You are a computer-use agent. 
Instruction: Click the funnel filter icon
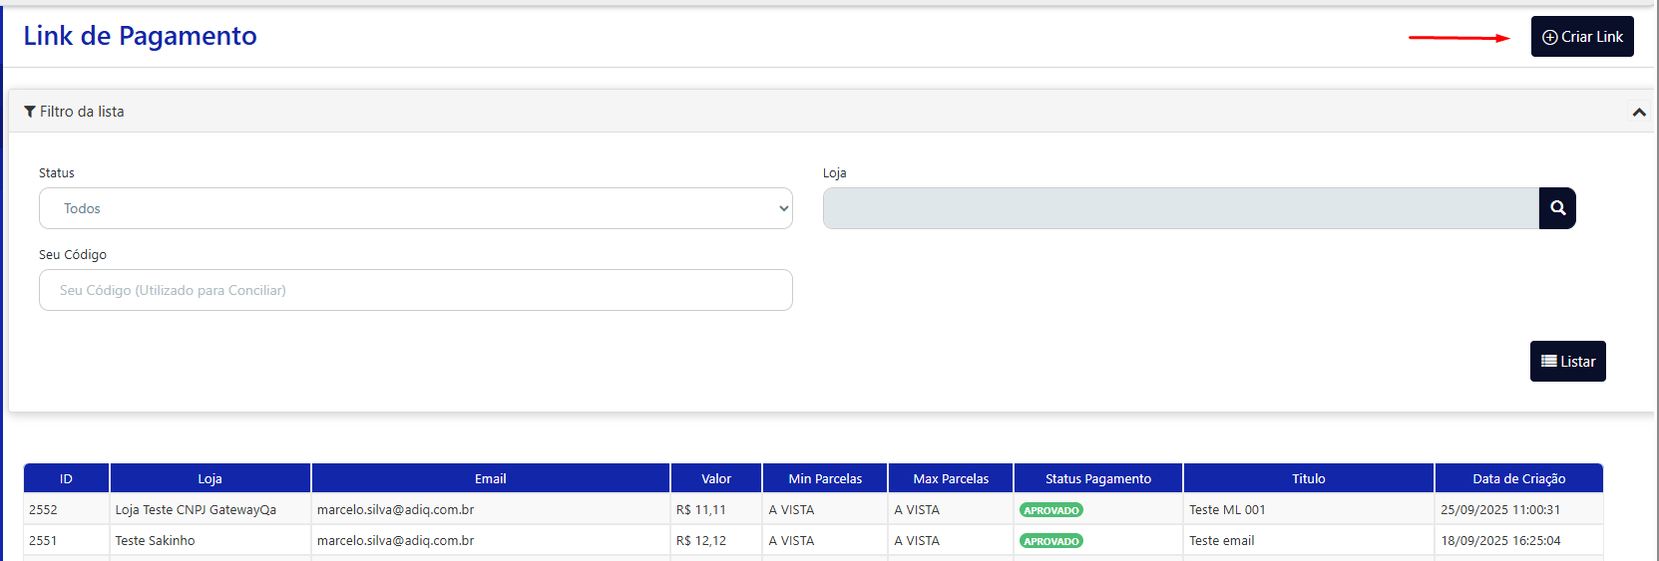[30, 112]
